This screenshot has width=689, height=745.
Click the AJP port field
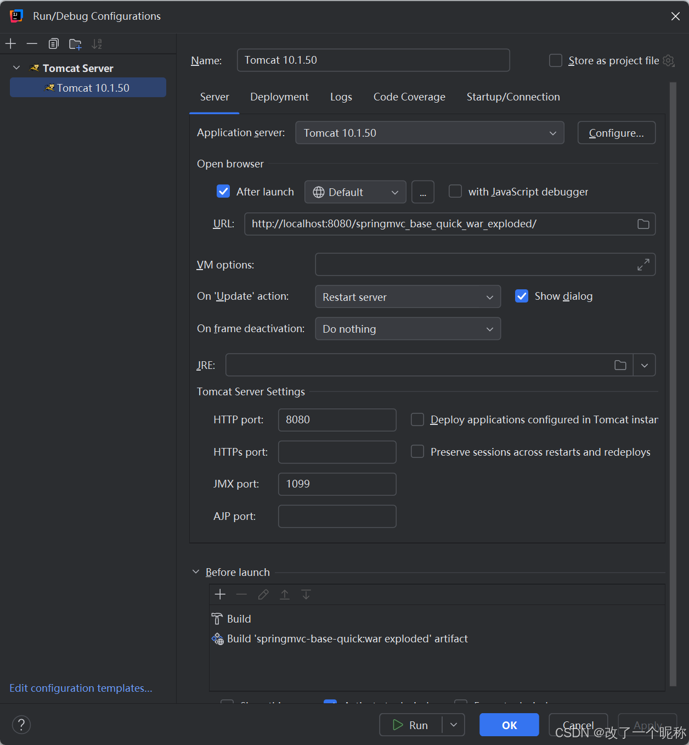(x=337, y=516)
